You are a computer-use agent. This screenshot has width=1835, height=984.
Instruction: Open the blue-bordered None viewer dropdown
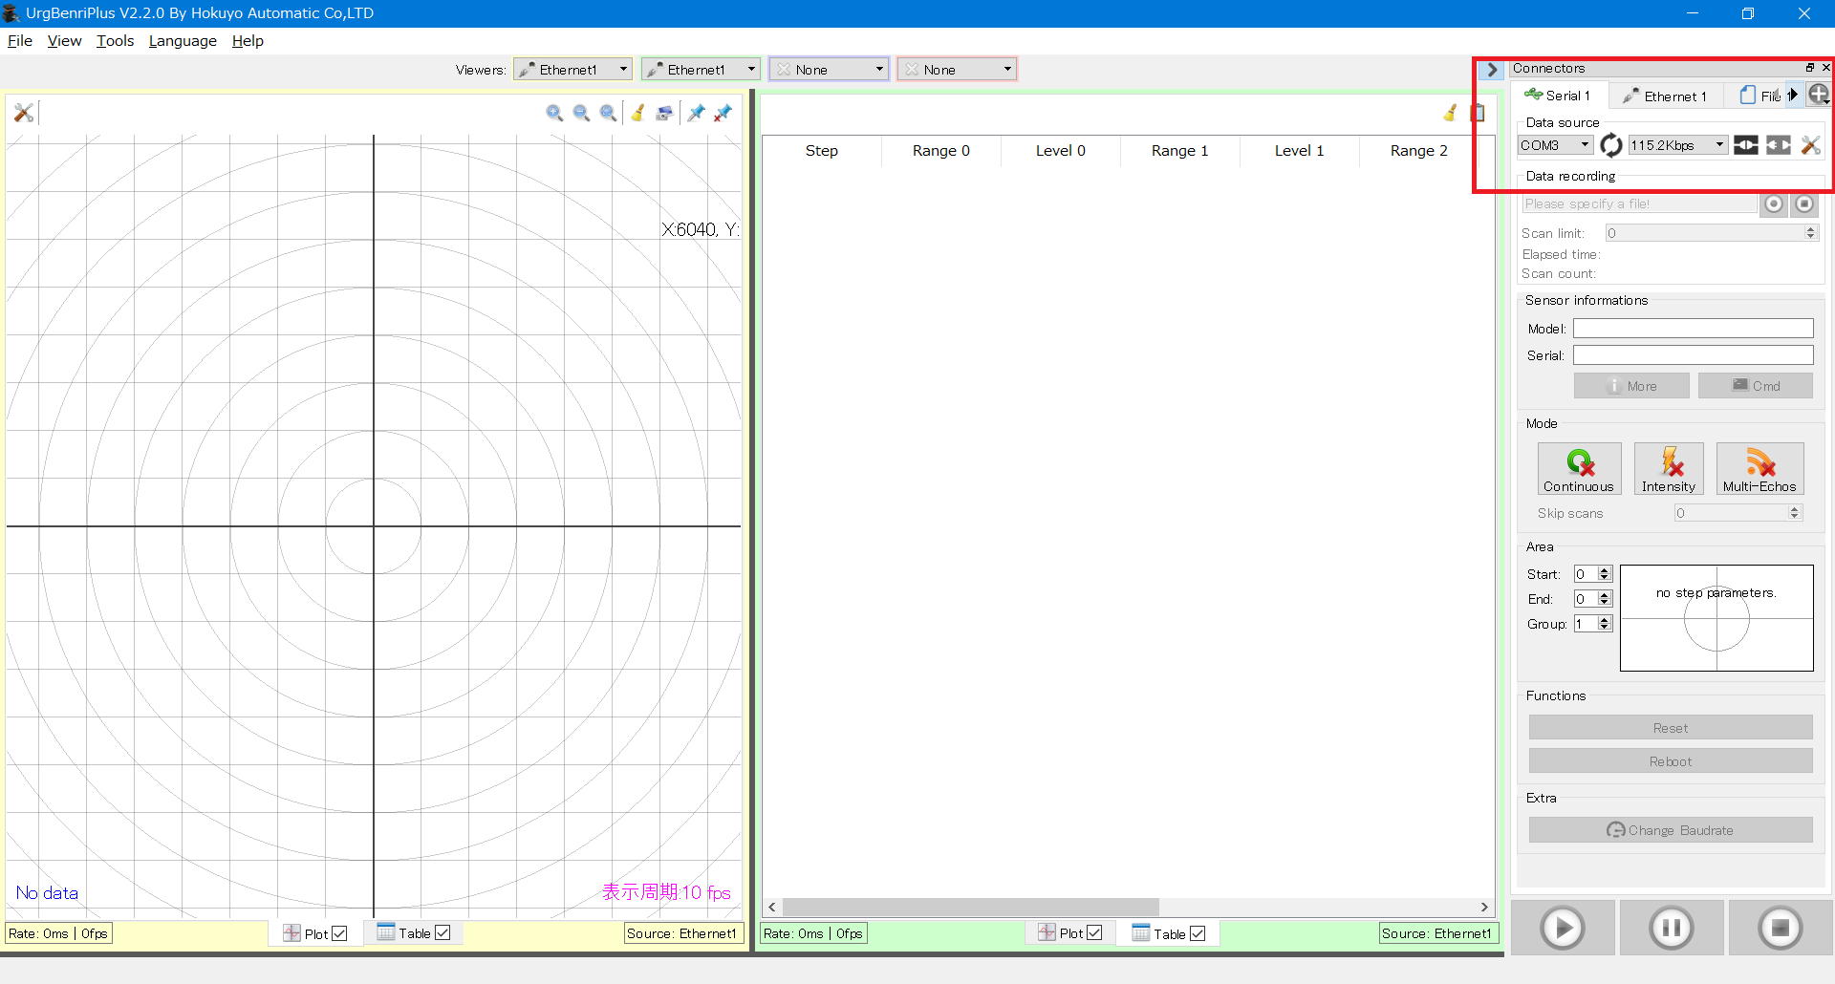[829, 70]
